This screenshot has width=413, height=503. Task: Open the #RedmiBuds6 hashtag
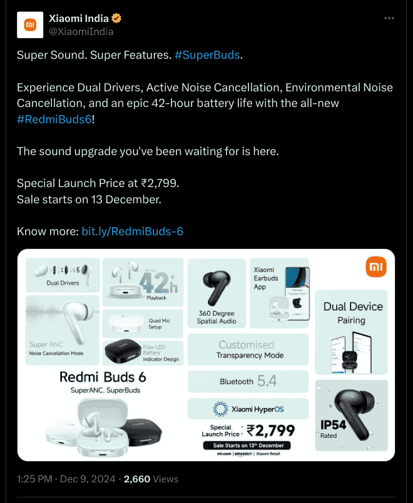pyautogui.click(x=54, y=118)
